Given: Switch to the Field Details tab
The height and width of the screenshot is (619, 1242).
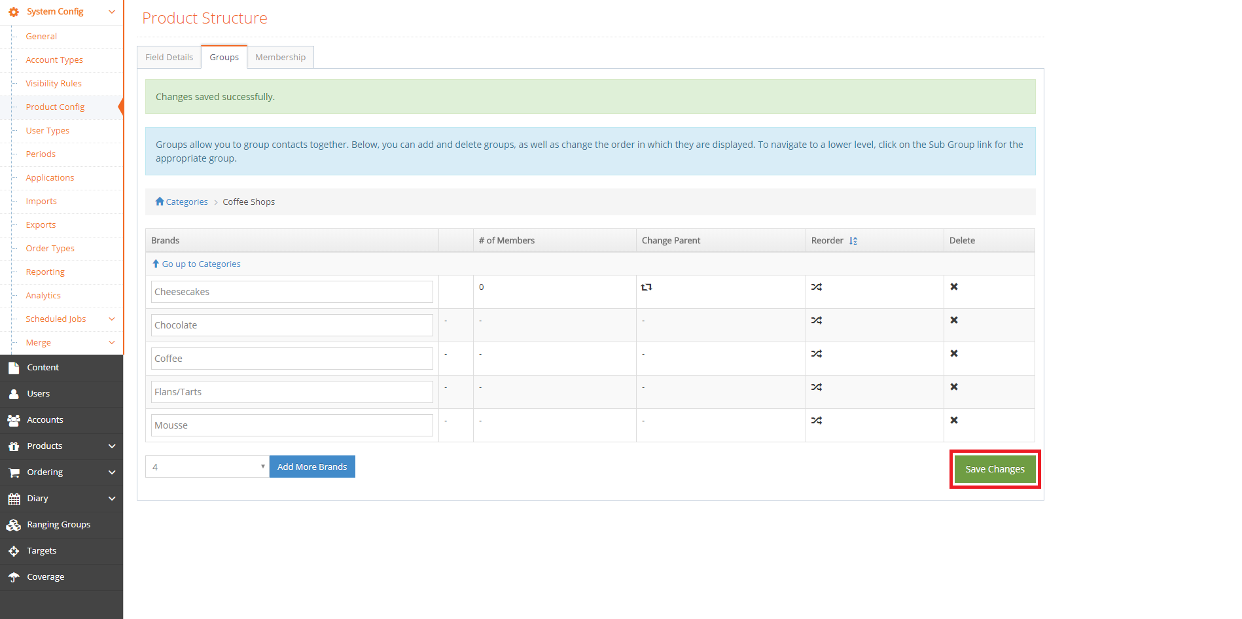Looking at the screenshot, I should click(169, 57).
